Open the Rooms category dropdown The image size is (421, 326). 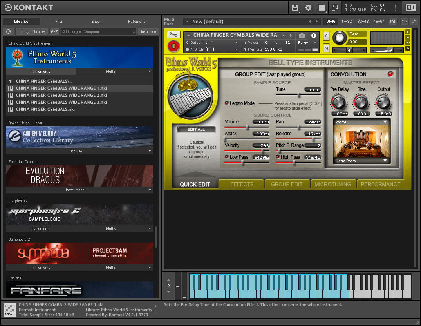(361, 122)
